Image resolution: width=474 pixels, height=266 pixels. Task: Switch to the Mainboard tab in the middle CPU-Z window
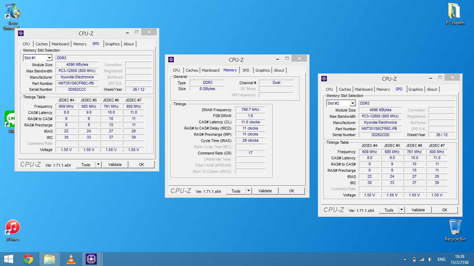coord(211,70)
